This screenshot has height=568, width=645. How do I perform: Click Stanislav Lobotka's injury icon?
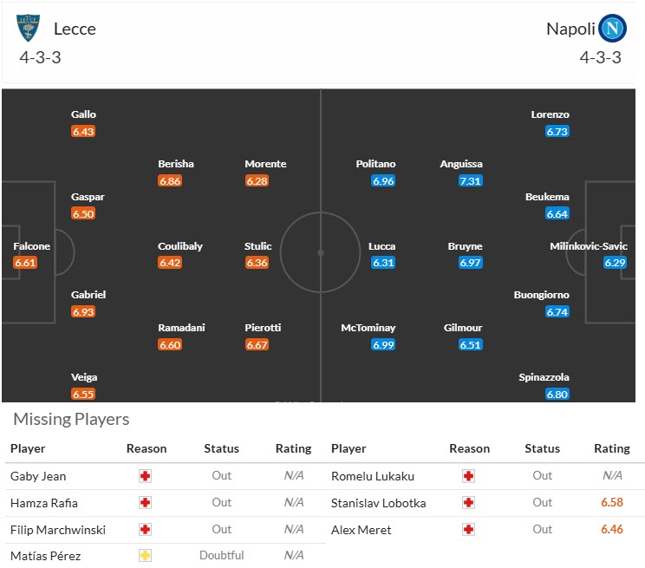pos(469,502)
